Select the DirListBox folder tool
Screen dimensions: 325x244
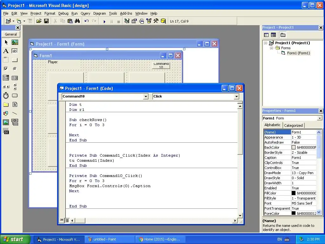click(6, 104)
